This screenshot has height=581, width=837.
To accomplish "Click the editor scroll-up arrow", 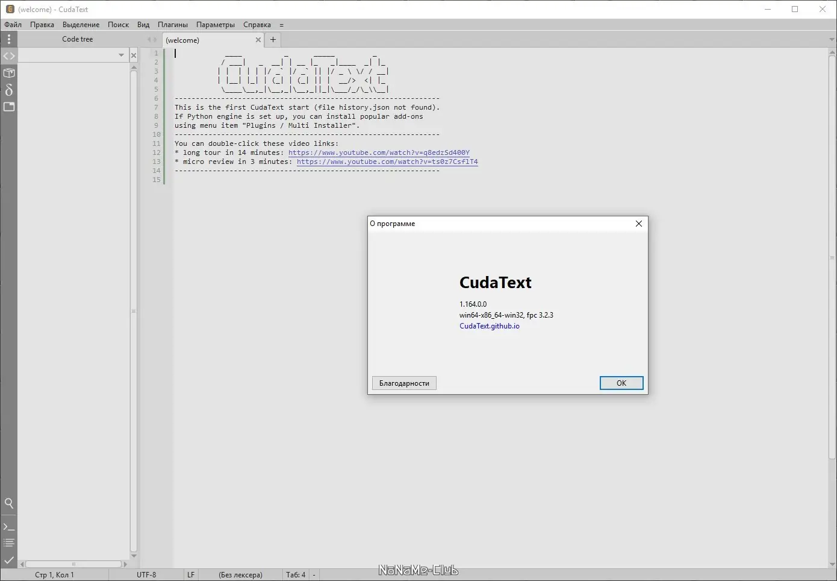I will click(x=832, y=52).
